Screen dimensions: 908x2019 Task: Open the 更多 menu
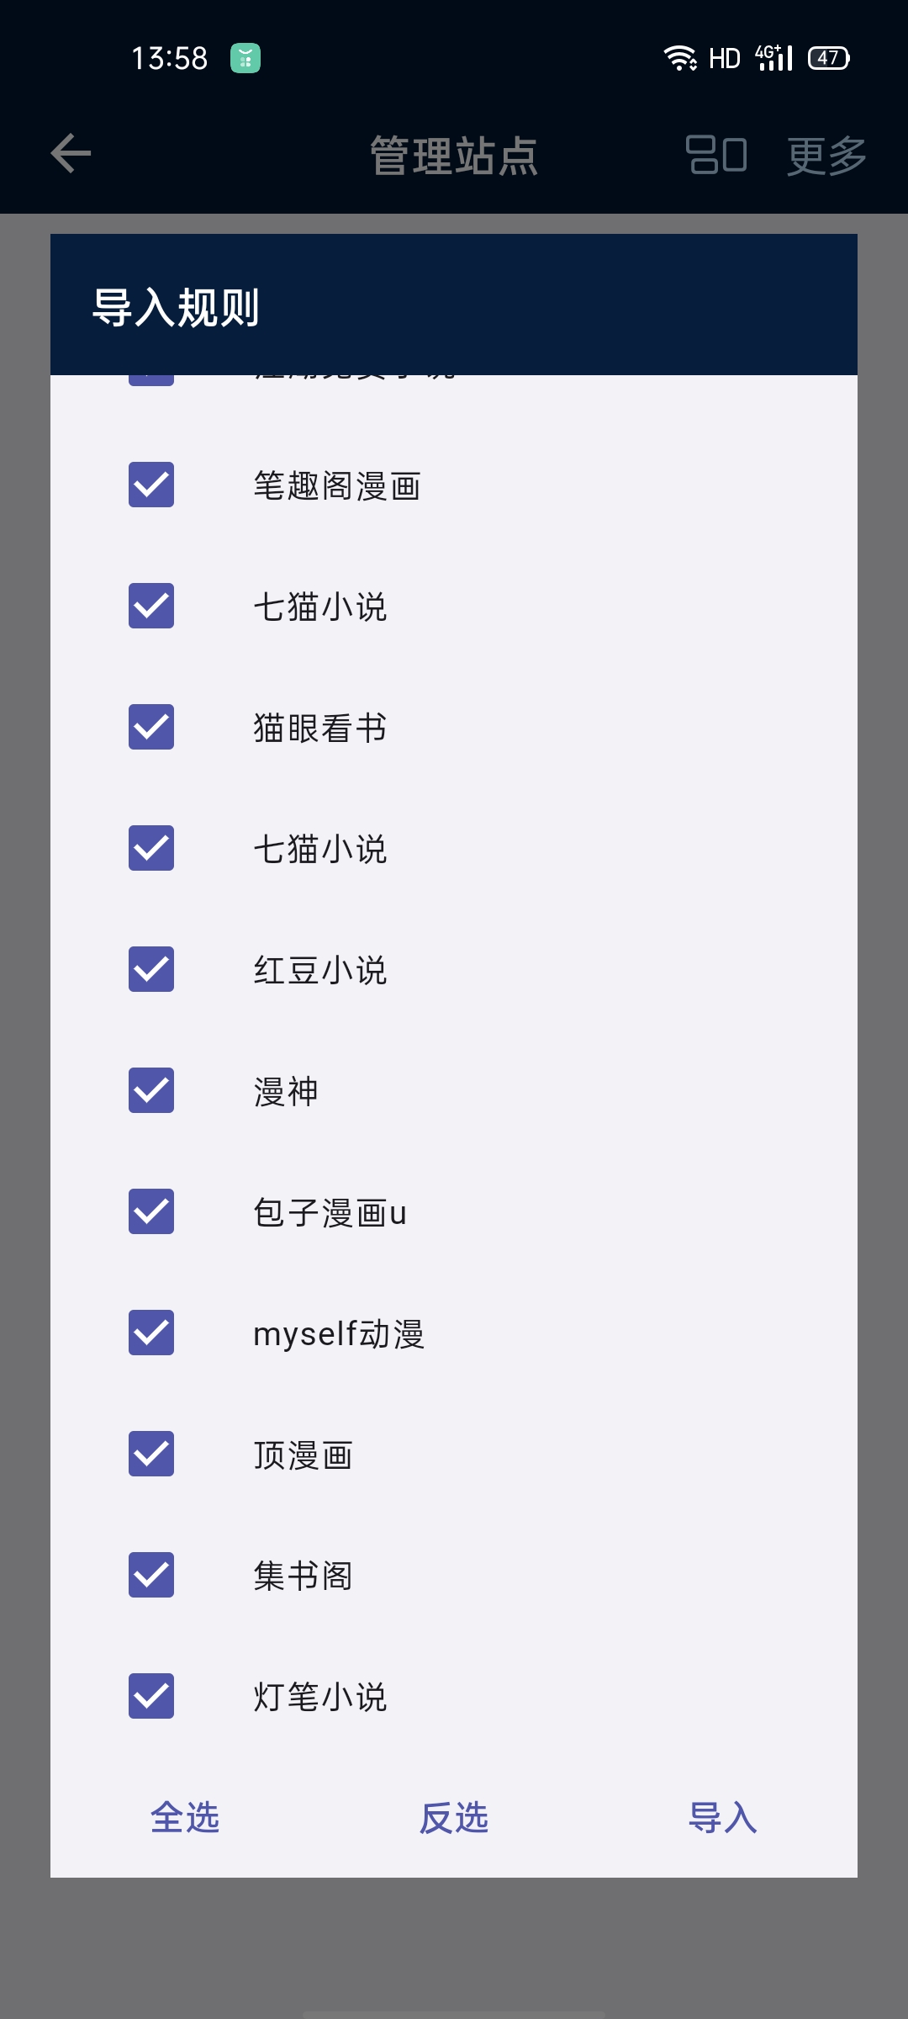[826, 156]
